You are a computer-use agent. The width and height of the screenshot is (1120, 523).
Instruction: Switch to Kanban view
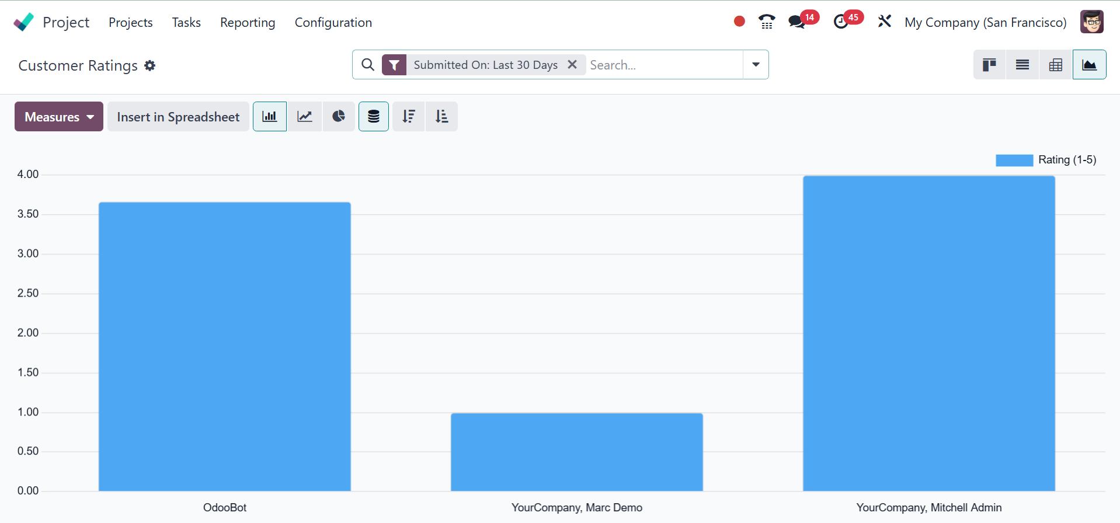pos(989,65)
